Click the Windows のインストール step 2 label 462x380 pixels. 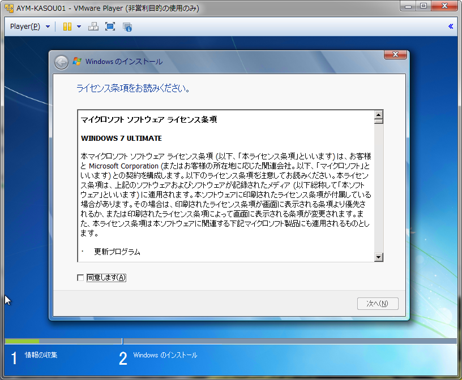click(165, 355)
